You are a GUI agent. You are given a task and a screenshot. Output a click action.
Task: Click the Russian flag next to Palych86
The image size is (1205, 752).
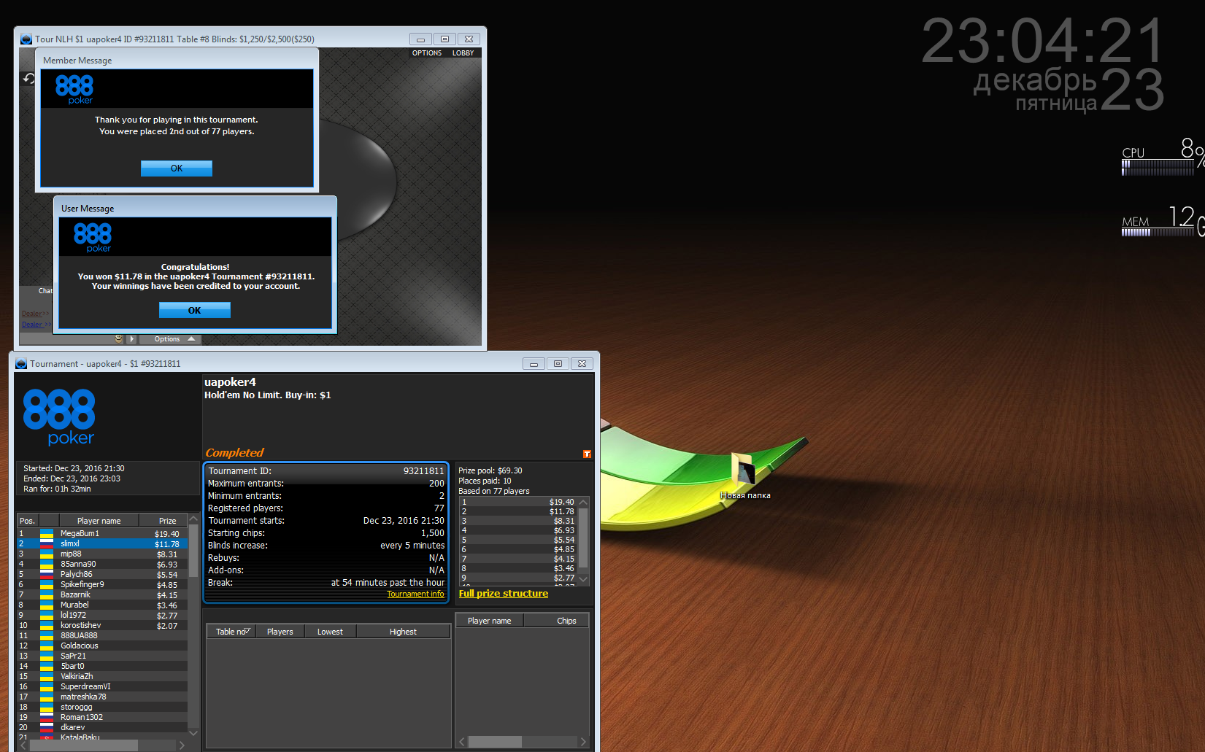(47, 574)
